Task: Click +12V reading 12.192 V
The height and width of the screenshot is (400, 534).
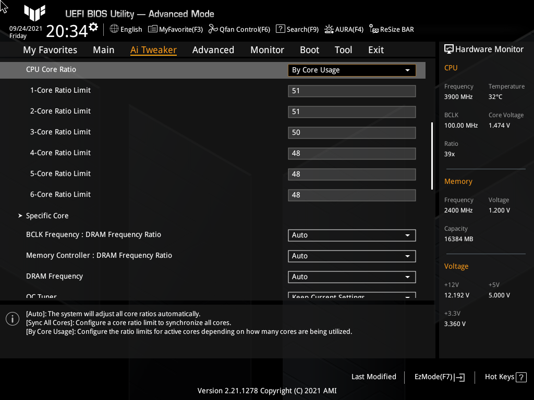Action: pos(457,295)
